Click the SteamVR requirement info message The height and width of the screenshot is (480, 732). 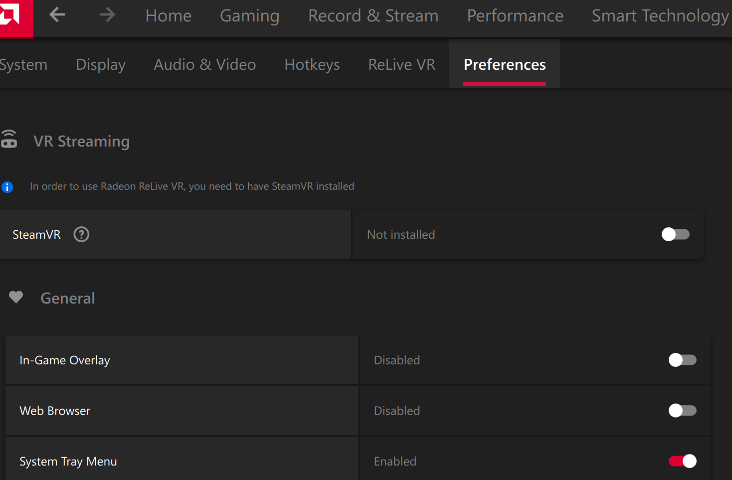[x=192, y=186]
